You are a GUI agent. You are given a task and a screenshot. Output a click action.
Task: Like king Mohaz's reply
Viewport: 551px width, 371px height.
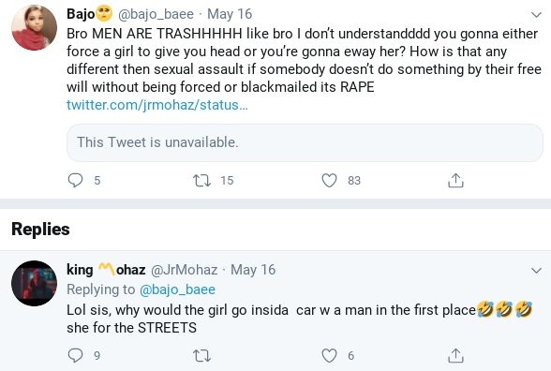point(329,356)
